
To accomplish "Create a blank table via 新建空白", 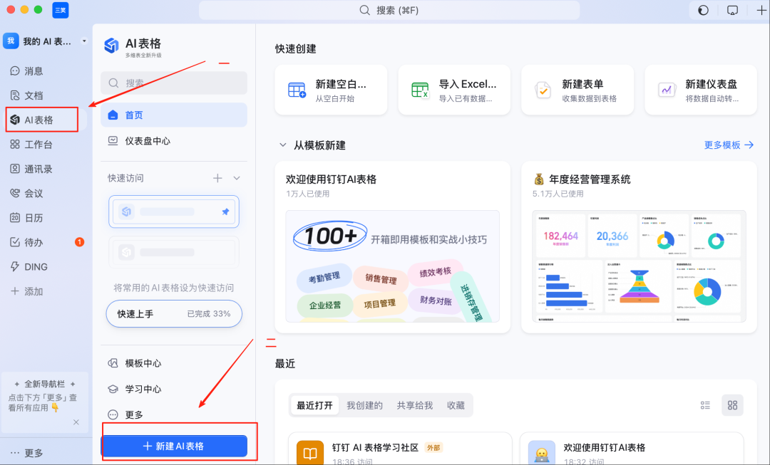I will coord(331,90).
